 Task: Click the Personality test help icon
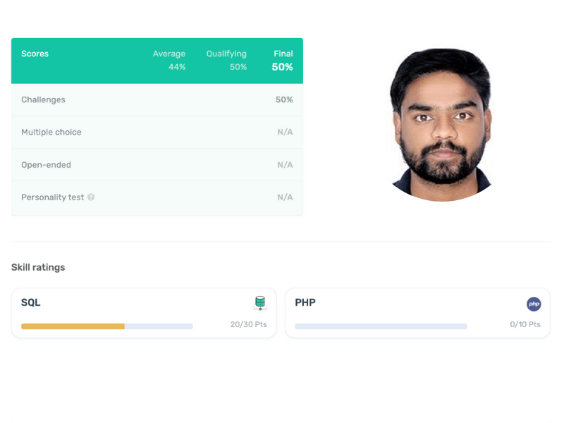[91, 197]
